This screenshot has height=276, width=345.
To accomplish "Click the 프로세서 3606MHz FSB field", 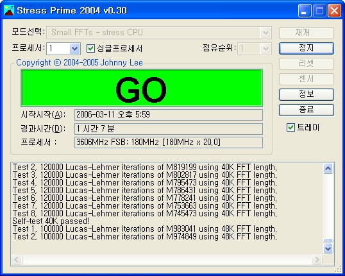I will pos(169,142).
